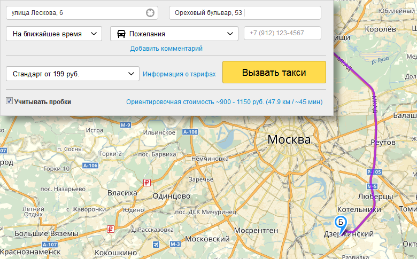Click the р. Яуза river label
Screen dimensions: 417x259
tap(381, 60)
